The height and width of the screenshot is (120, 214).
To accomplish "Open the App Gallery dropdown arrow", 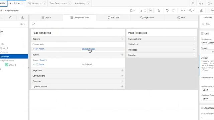I will (x=88, y=3).
